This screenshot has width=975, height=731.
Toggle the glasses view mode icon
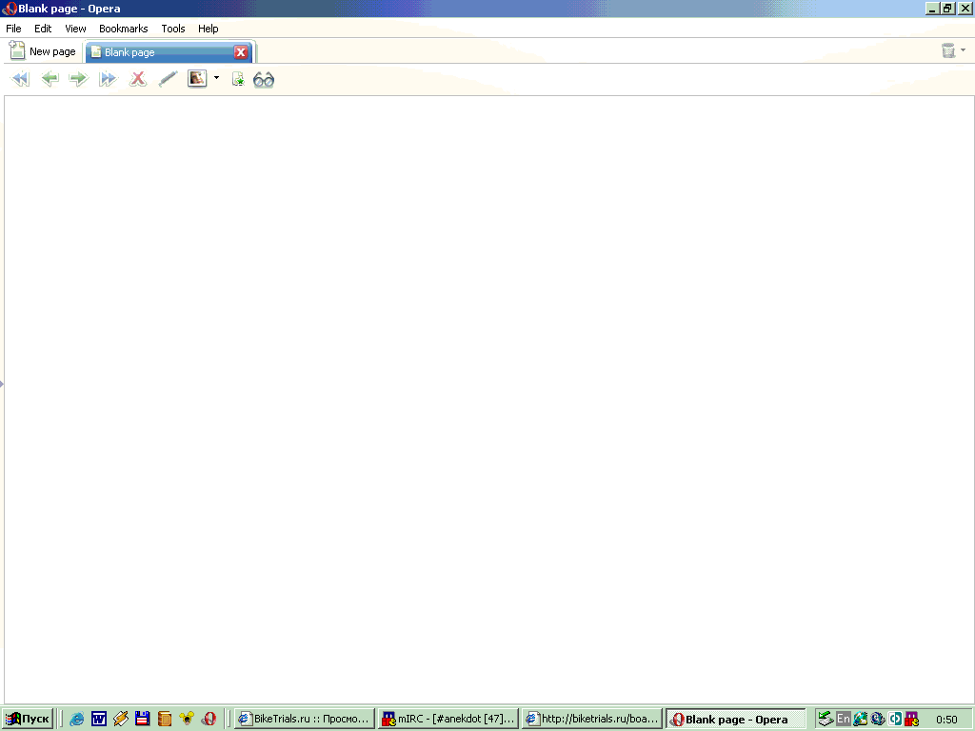(x=264, y=80)
